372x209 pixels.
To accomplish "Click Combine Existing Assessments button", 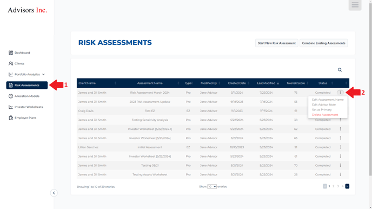I will tap(323, 43).
